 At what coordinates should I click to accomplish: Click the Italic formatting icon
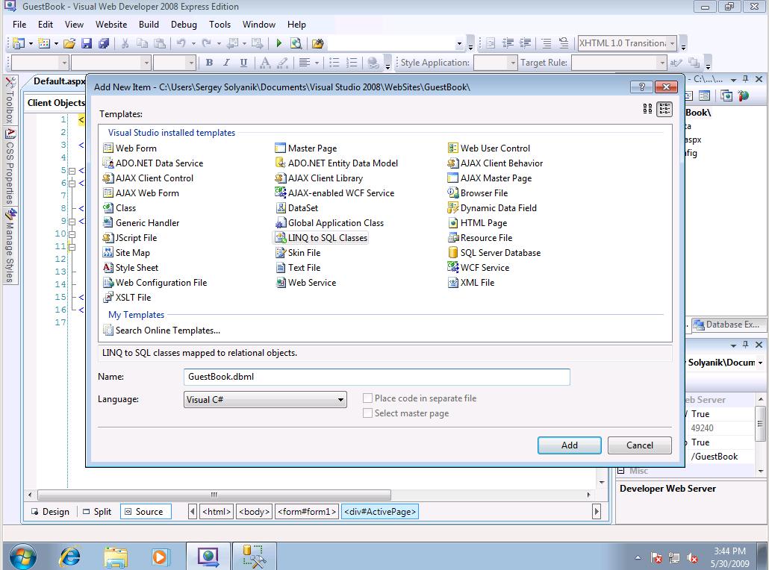tap(226, 62)
